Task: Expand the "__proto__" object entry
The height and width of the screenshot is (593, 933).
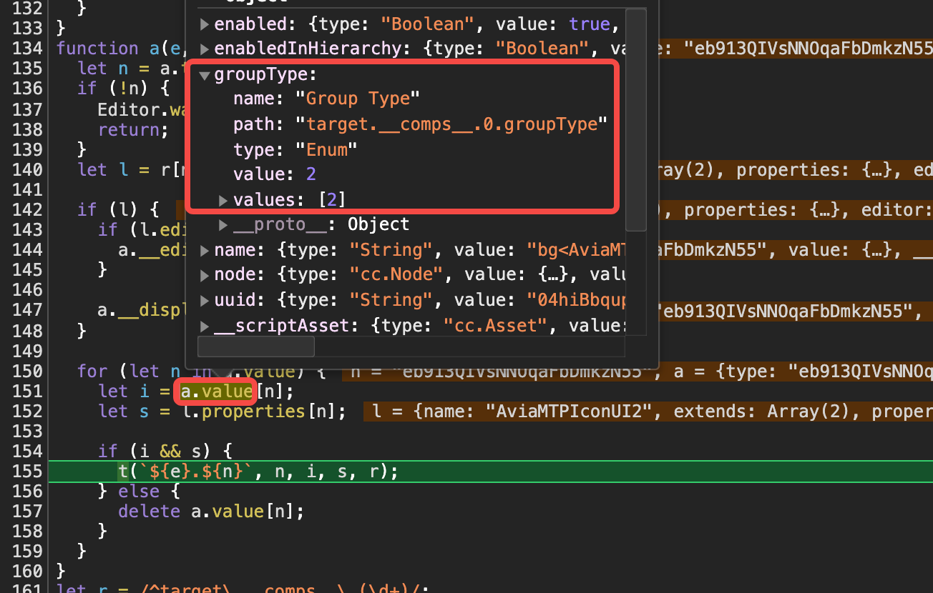Action: click(224, 224)
